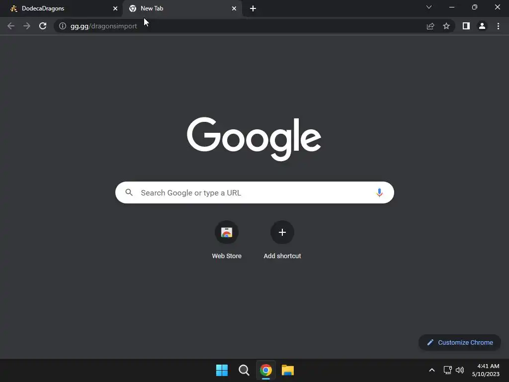
Task: Open the Chrome three-dot menu
Action: [498, 26]
